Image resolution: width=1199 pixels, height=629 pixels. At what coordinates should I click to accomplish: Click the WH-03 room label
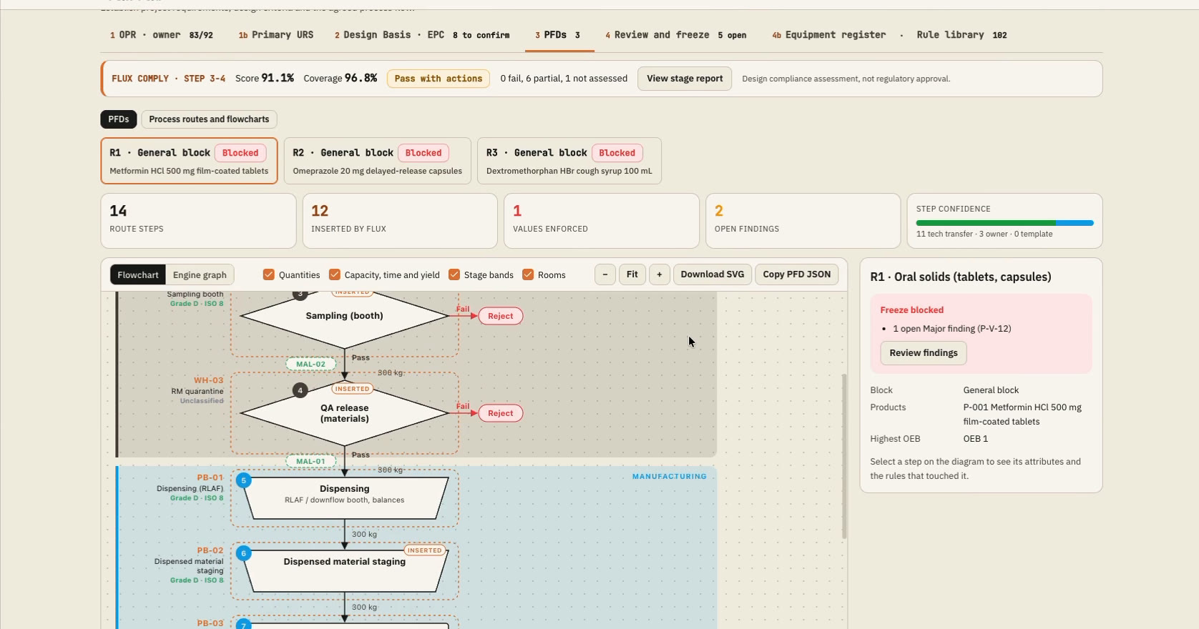pyautogui.click(x=208, y=380)
